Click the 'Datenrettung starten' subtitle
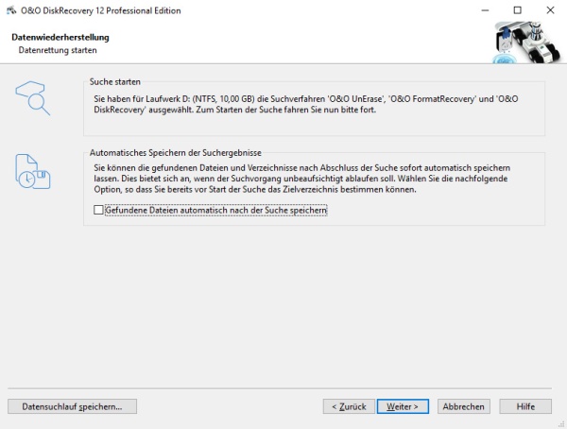Image resolution: width=567 pixels, height=429 pixels. pyautogui.click(x=58, y=50)
